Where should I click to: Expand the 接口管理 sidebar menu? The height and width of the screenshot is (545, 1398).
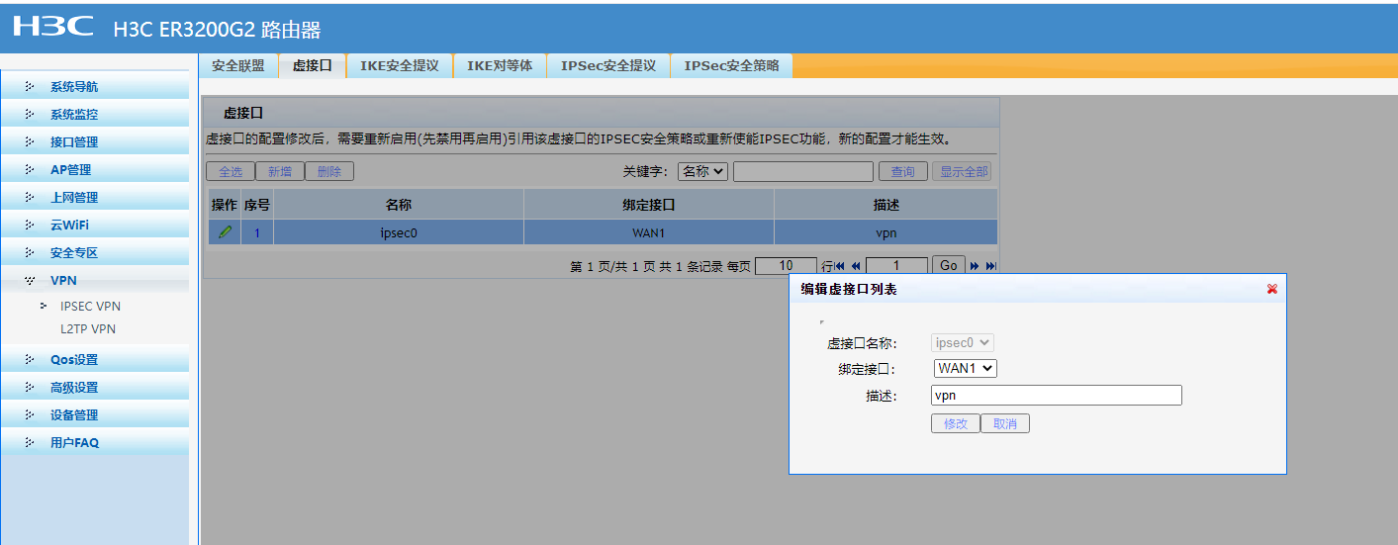[x=95, y=142]
